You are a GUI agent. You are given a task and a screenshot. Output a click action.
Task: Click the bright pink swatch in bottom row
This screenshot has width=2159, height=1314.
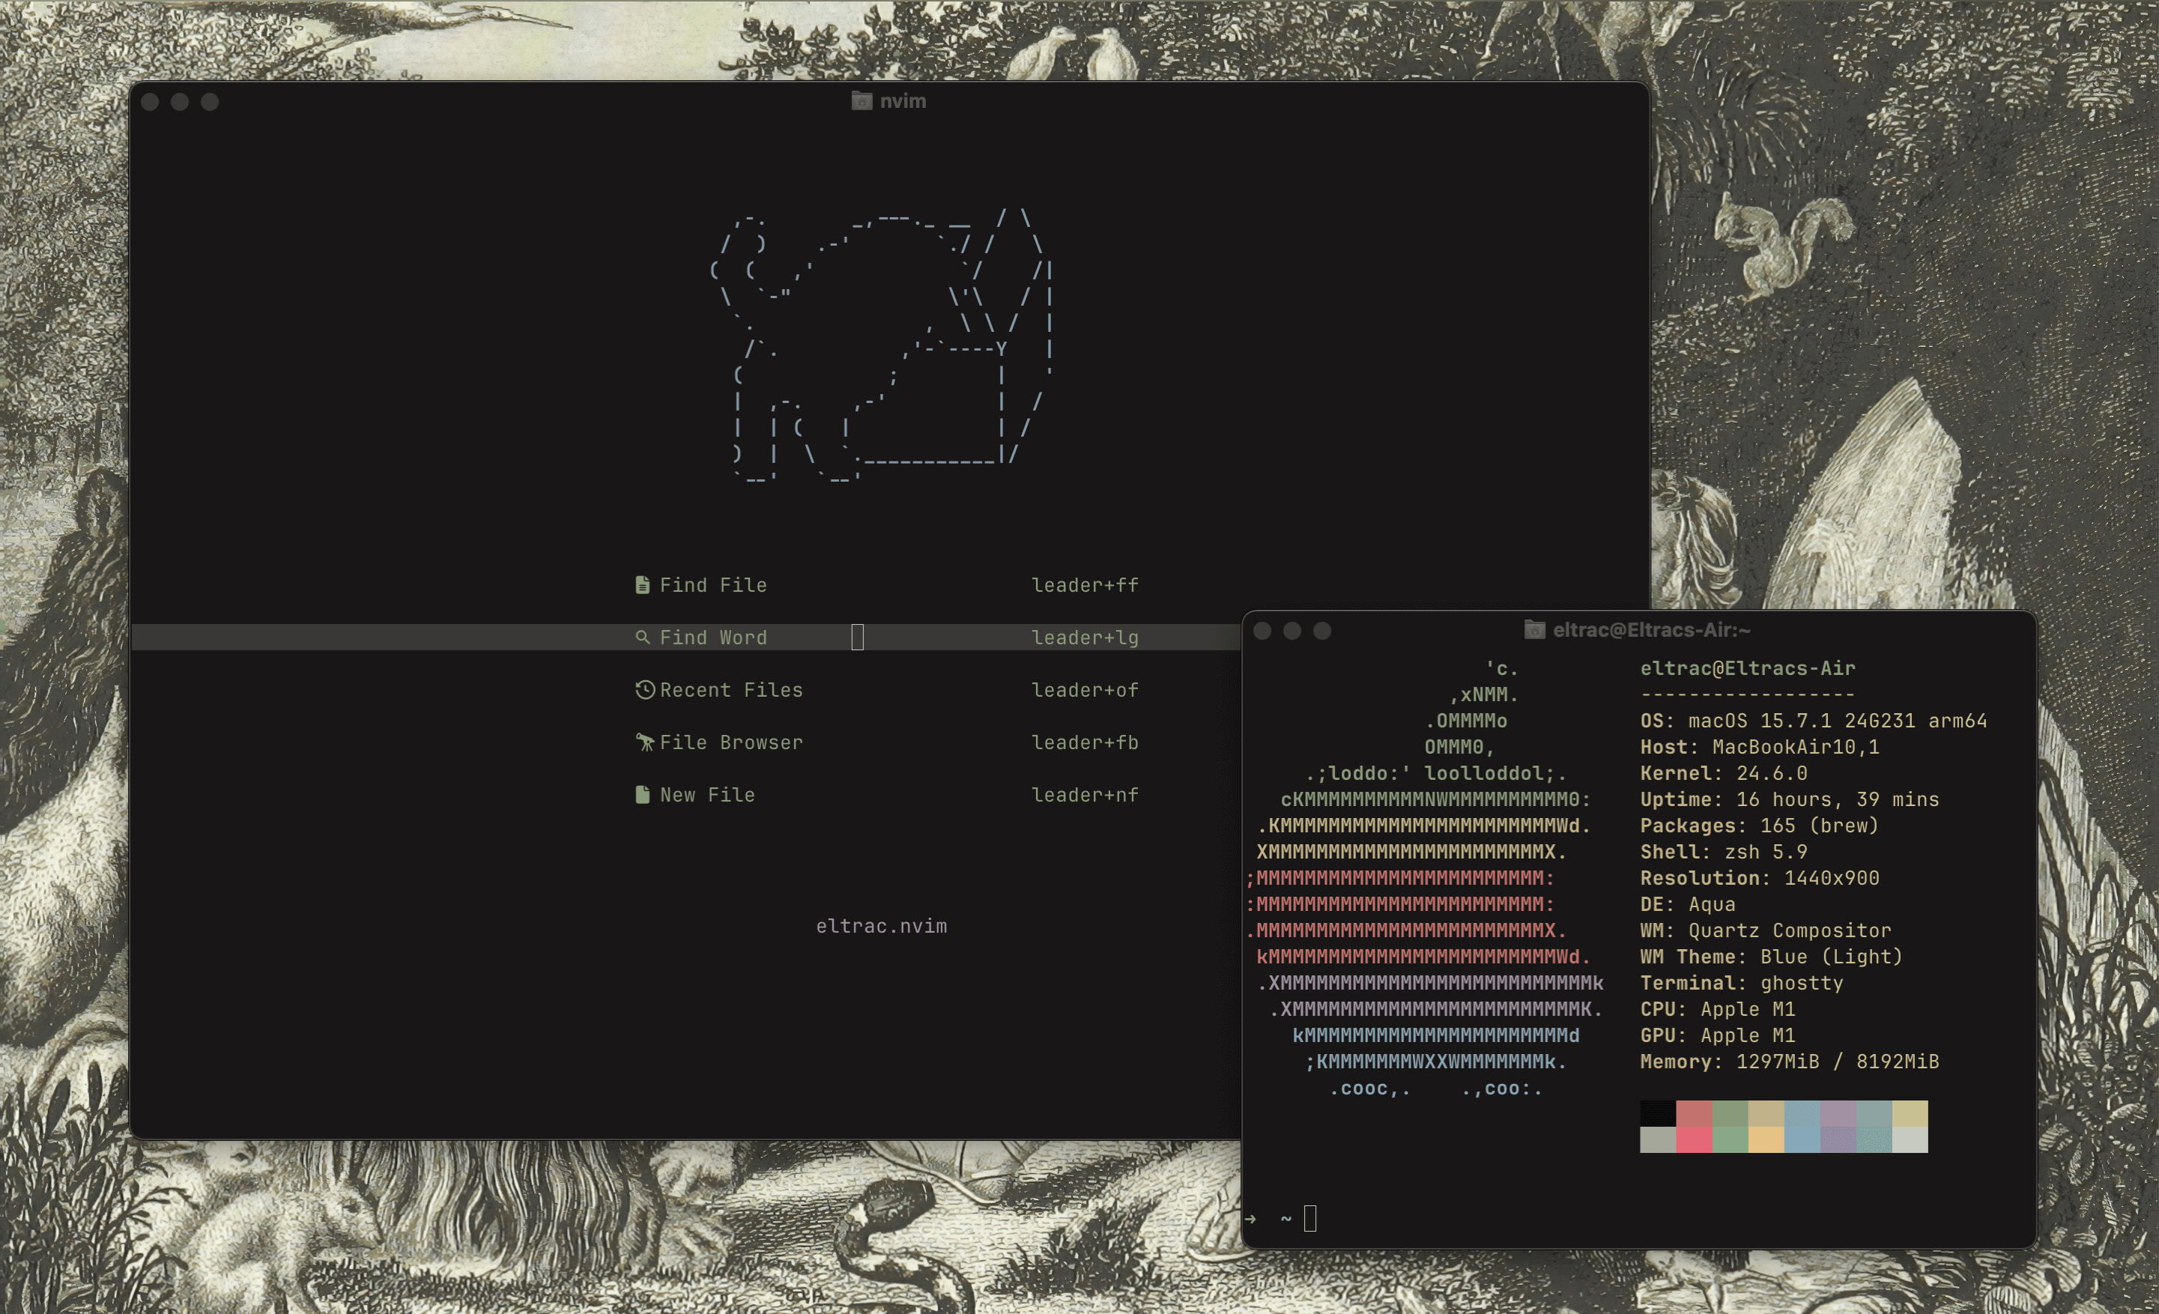click(x=1694, y=1139)
